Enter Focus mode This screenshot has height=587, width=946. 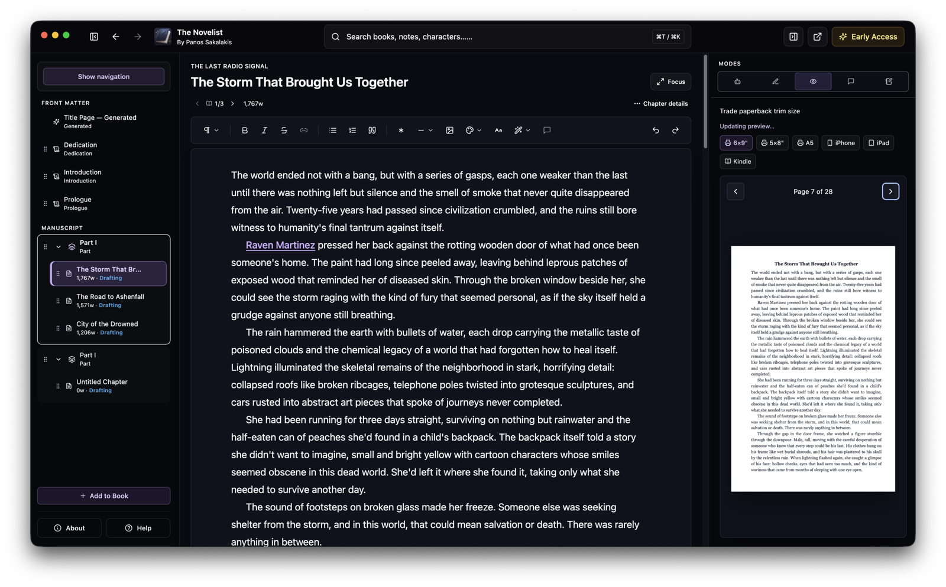[670, 82]
